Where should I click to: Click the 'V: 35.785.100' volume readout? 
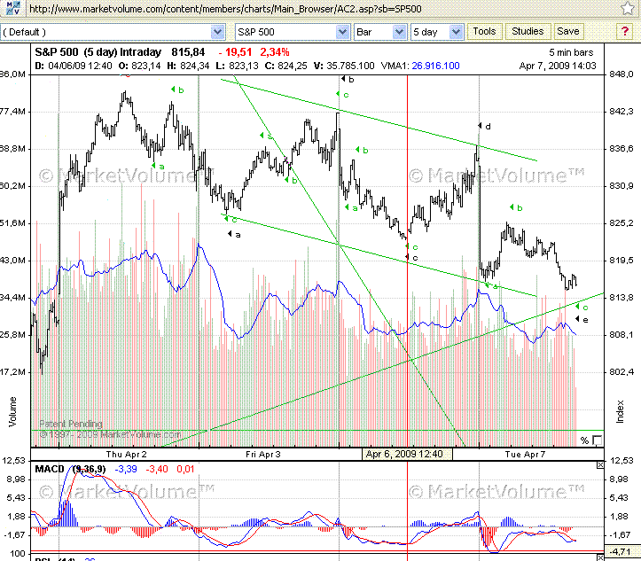tap(344, 66)
